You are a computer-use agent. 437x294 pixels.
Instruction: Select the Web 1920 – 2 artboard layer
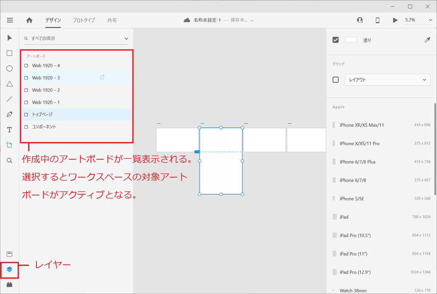(x=76, y=90)
